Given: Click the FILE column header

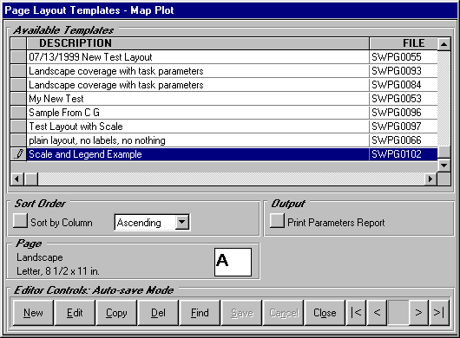Looking at the screenshot, I should (404, 43).
